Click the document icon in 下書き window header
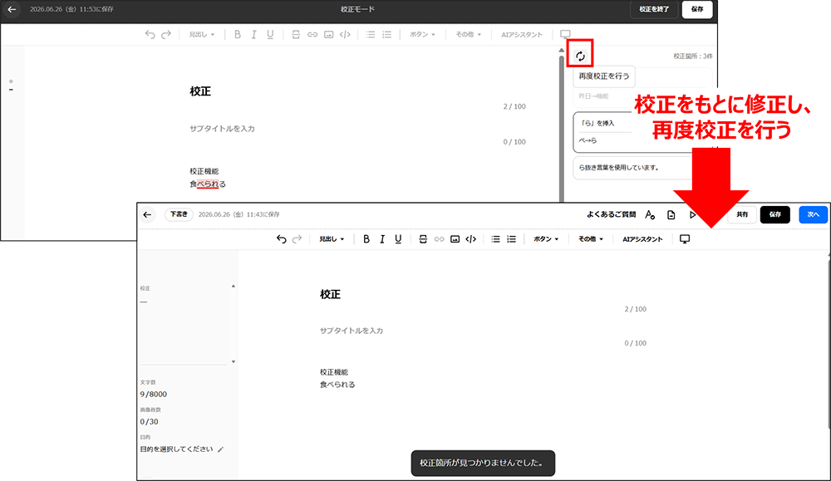The height and width of the screenshot is (481, 831). pyautogui.click(x=671, y=214)
